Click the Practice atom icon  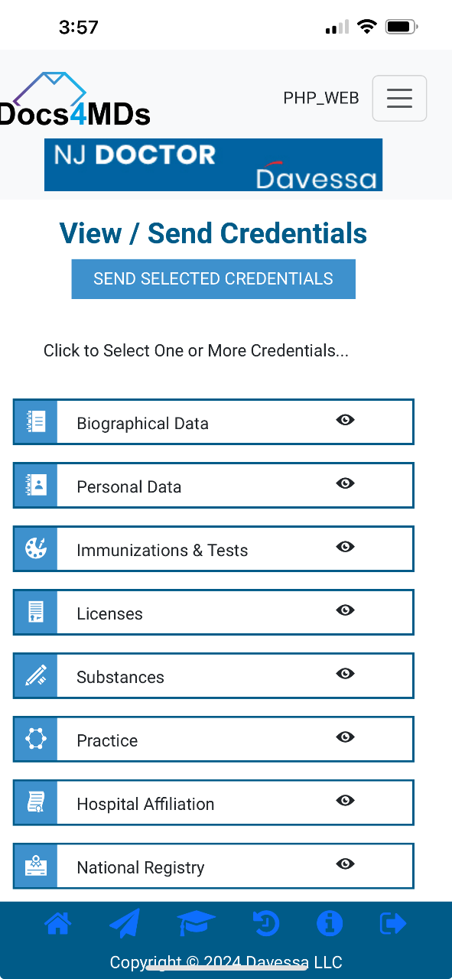tap(35, 739)
